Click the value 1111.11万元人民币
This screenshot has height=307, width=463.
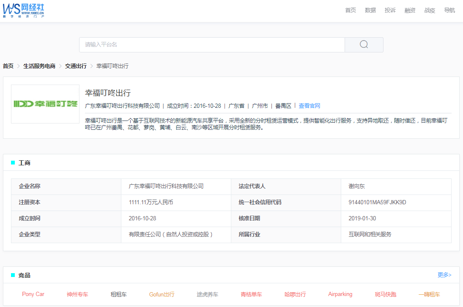click(151, 202)
